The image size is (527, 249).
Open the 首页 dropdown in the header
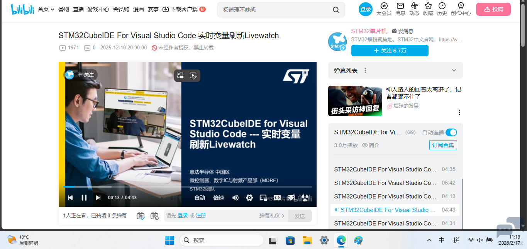pos(46,9)
